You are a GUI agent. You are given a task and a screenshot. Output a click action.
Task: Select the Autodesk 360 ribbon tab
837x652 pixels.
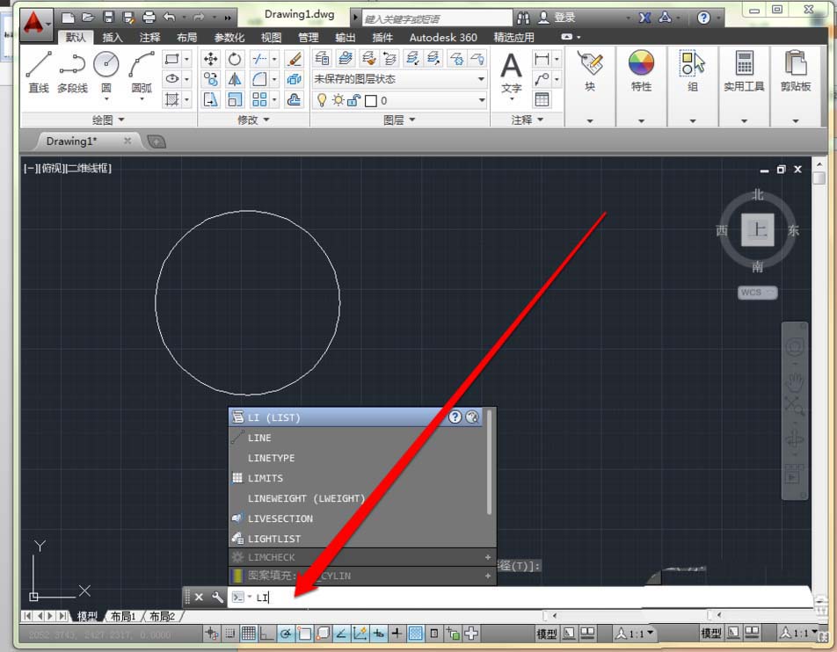443,38
